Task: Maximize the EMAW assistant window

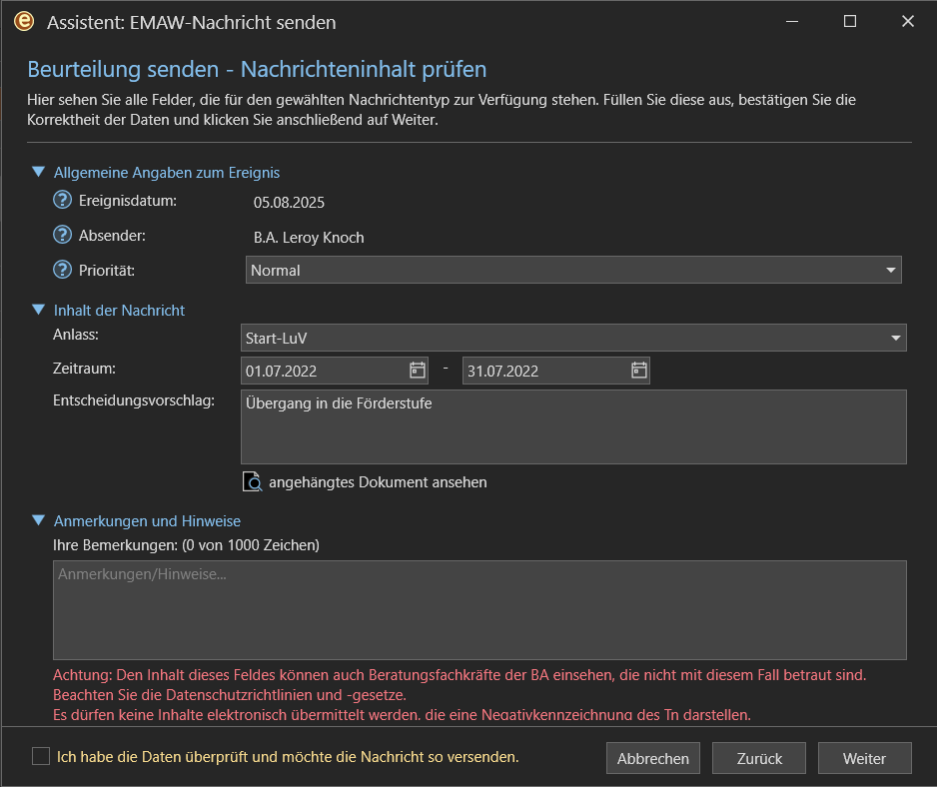Action: pos(850,22)
